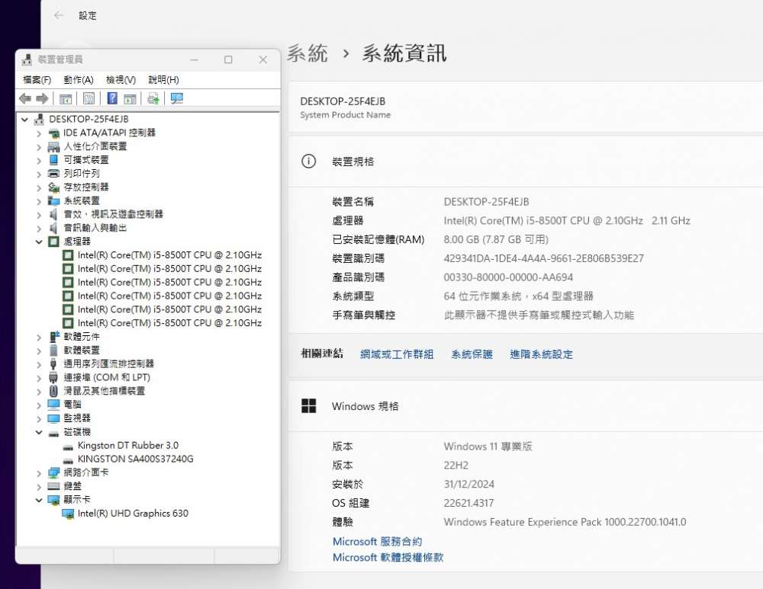Open the 系統保護 link
The height and width of the screenshot is (589, 763).
click(472, 354)
